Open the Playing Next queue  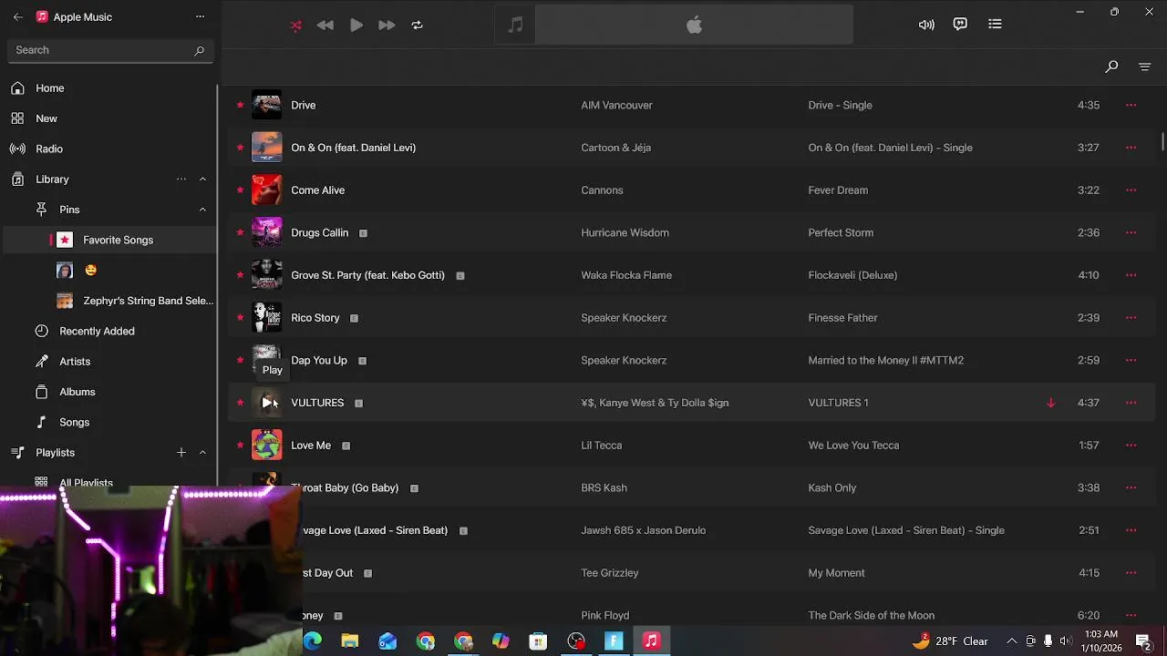click(995, 25)
